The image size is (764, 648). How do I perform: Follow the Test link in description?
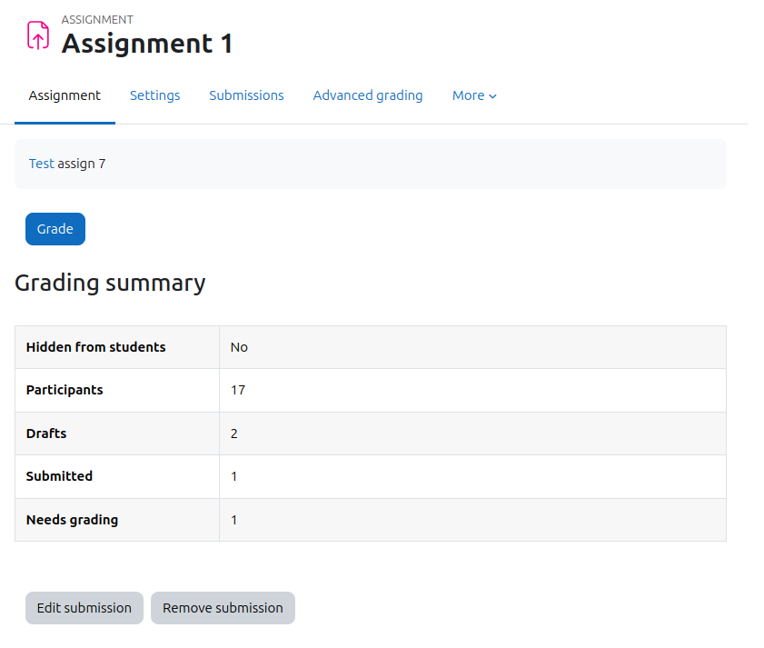pos(42,164)
